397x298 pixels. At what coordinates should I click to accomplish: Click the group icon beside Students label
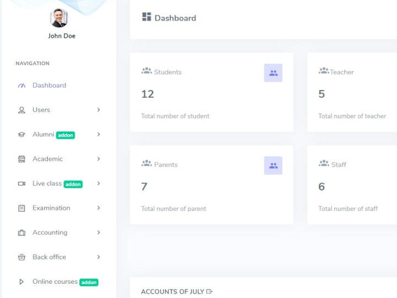click(x=147, y=71)
